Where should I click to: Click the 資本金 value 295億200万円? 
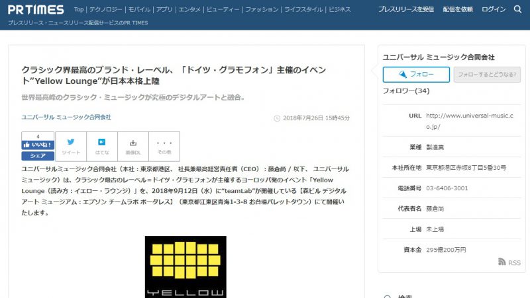tap(446, 250)
